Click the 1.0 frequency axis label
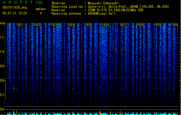 pos(3,52)
